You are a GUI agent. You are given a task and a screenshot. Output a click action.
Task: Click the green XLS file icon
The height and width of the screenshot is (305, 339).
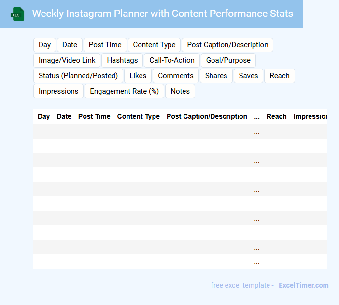point(18,14)
